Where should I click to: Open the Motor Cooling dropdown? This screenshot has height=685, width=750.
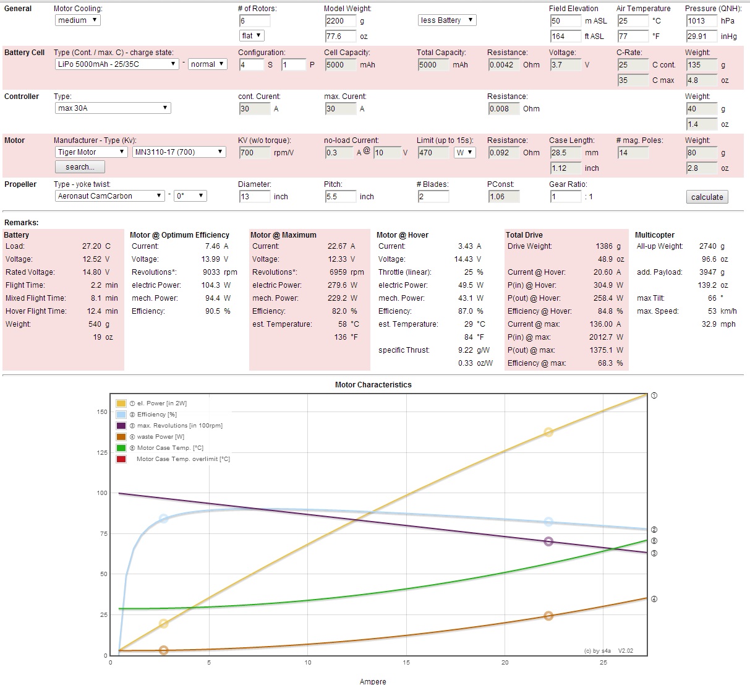(x=77, y=20)
